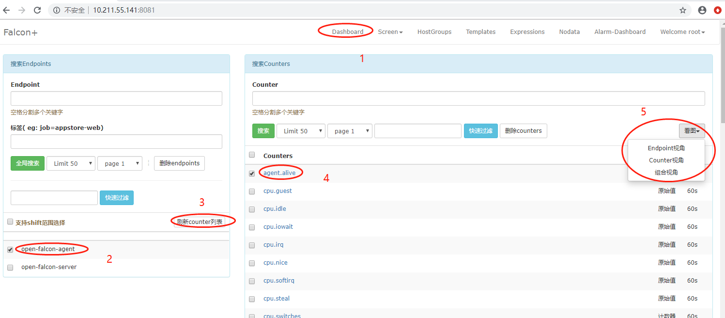Click the browser back arrow
The image size is (725, 318).
click(6, 10)
